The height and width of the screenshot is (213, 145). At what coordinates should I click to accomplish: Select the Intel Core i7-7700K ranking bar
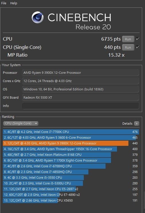click(71, 132)
